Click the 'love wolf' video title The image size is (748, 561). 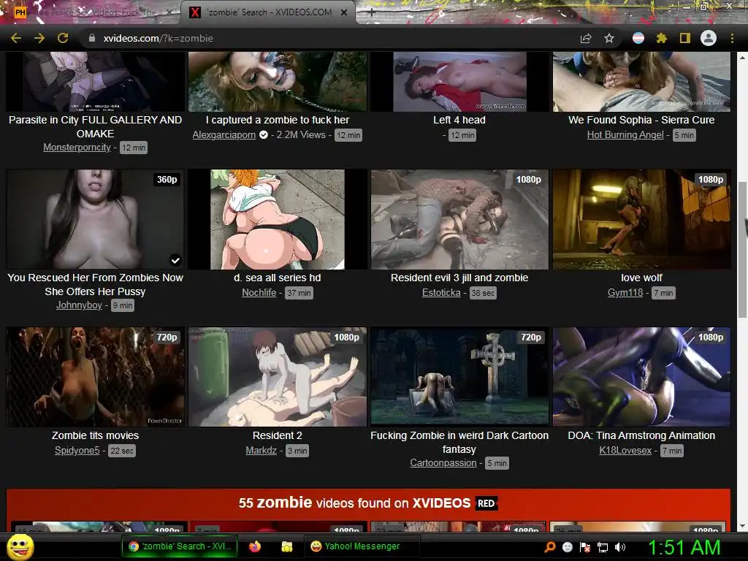click(x=641, y=278)
